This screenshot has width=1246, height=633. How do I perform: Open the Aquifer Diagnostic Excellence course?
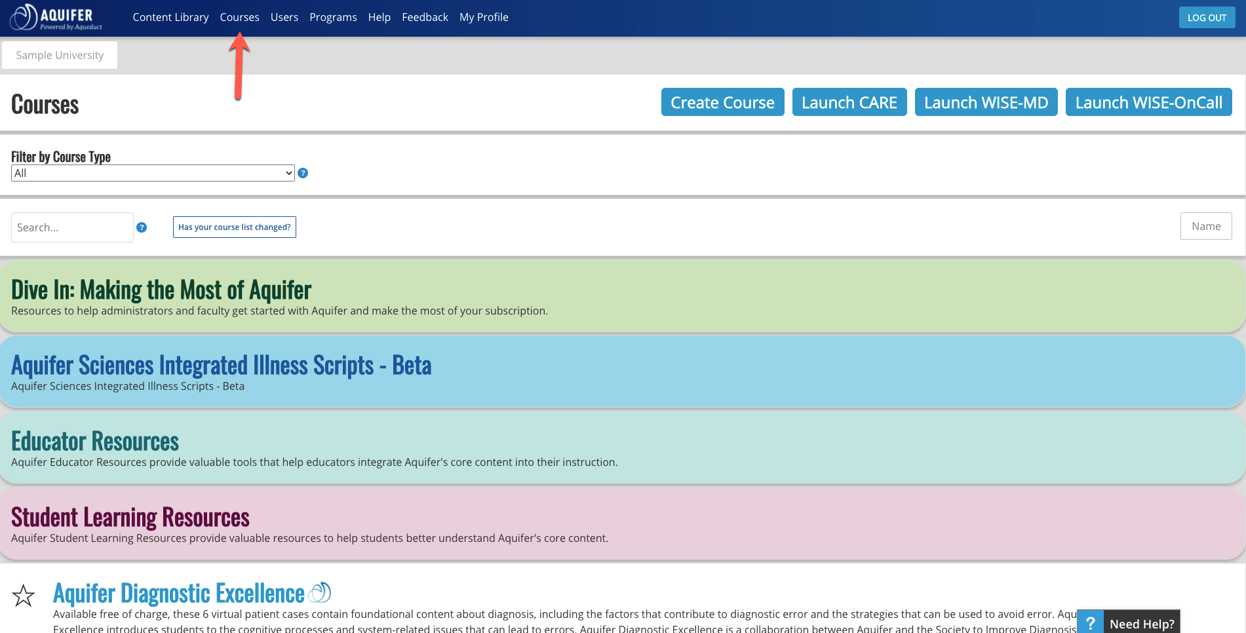pyautogui.click(x=179, y=593)
